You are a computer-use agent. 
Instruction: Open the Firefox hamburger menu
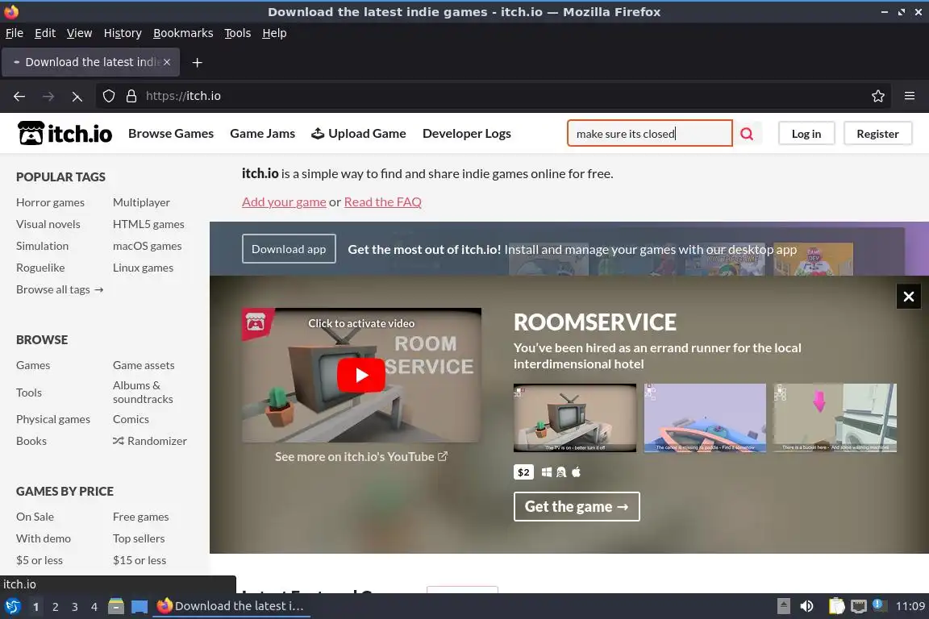tap(910, 96)
